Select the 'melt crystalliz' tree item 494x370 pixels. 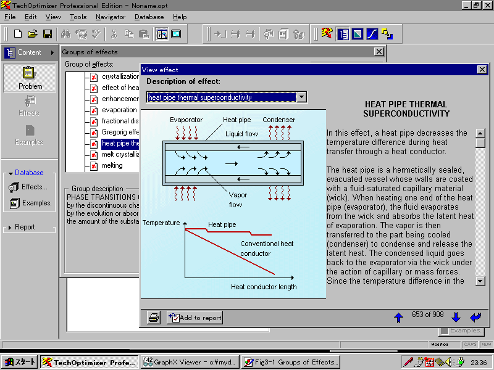click(x=120, y=154)
